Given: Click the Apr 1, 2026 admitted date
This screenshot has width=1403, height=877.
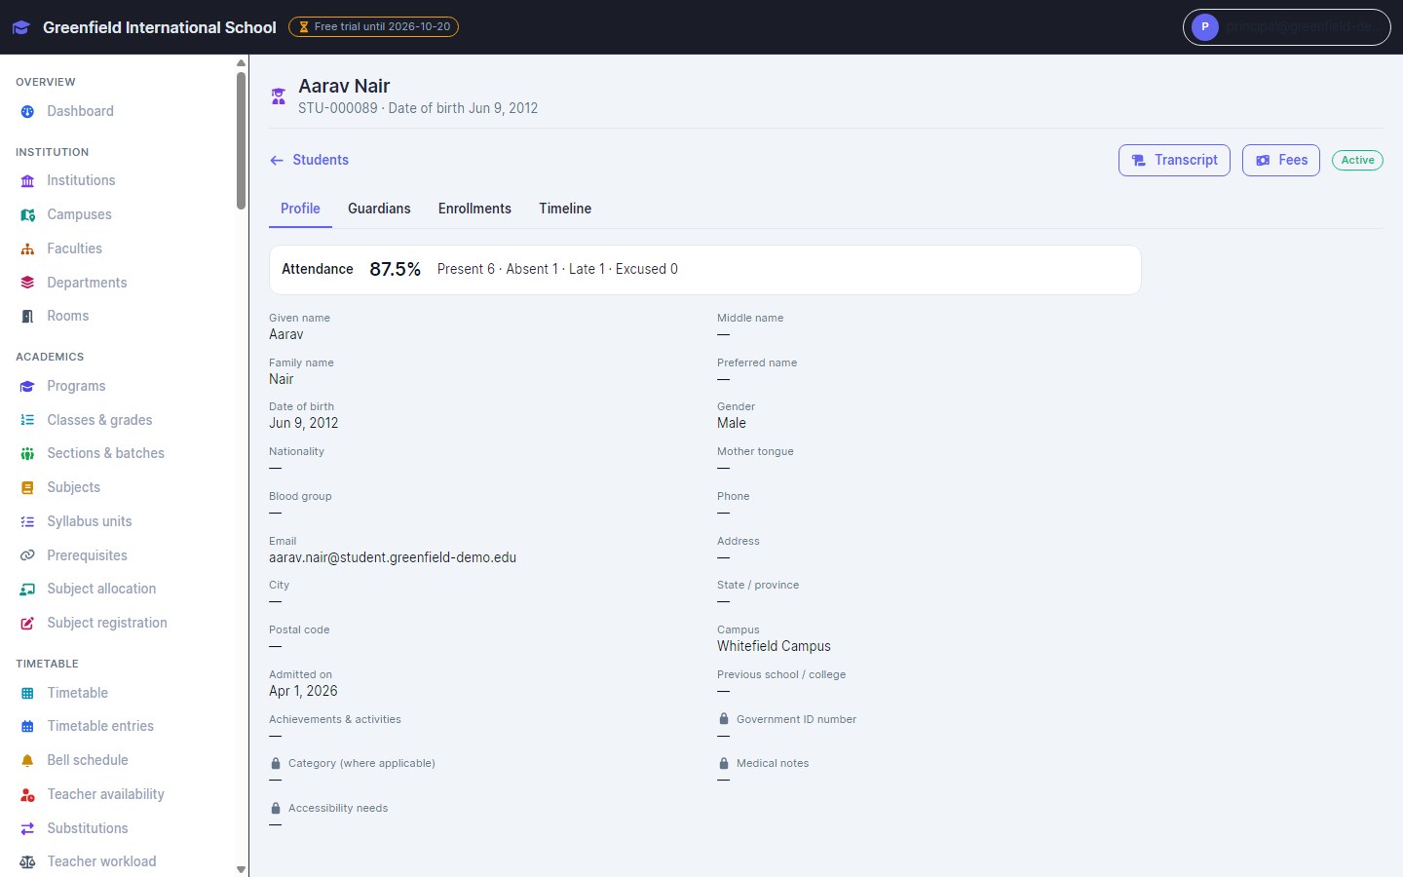Looking at the screenshot, I should tap(303, 691).
